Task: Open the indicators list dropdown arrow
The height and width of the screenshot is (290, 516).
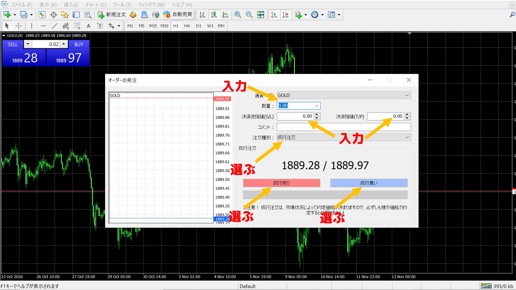Action: point(306,15)
